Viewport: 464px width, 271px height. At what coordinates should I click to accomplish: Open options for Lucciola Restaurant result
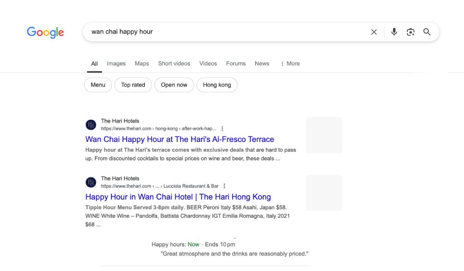point(224,186)
